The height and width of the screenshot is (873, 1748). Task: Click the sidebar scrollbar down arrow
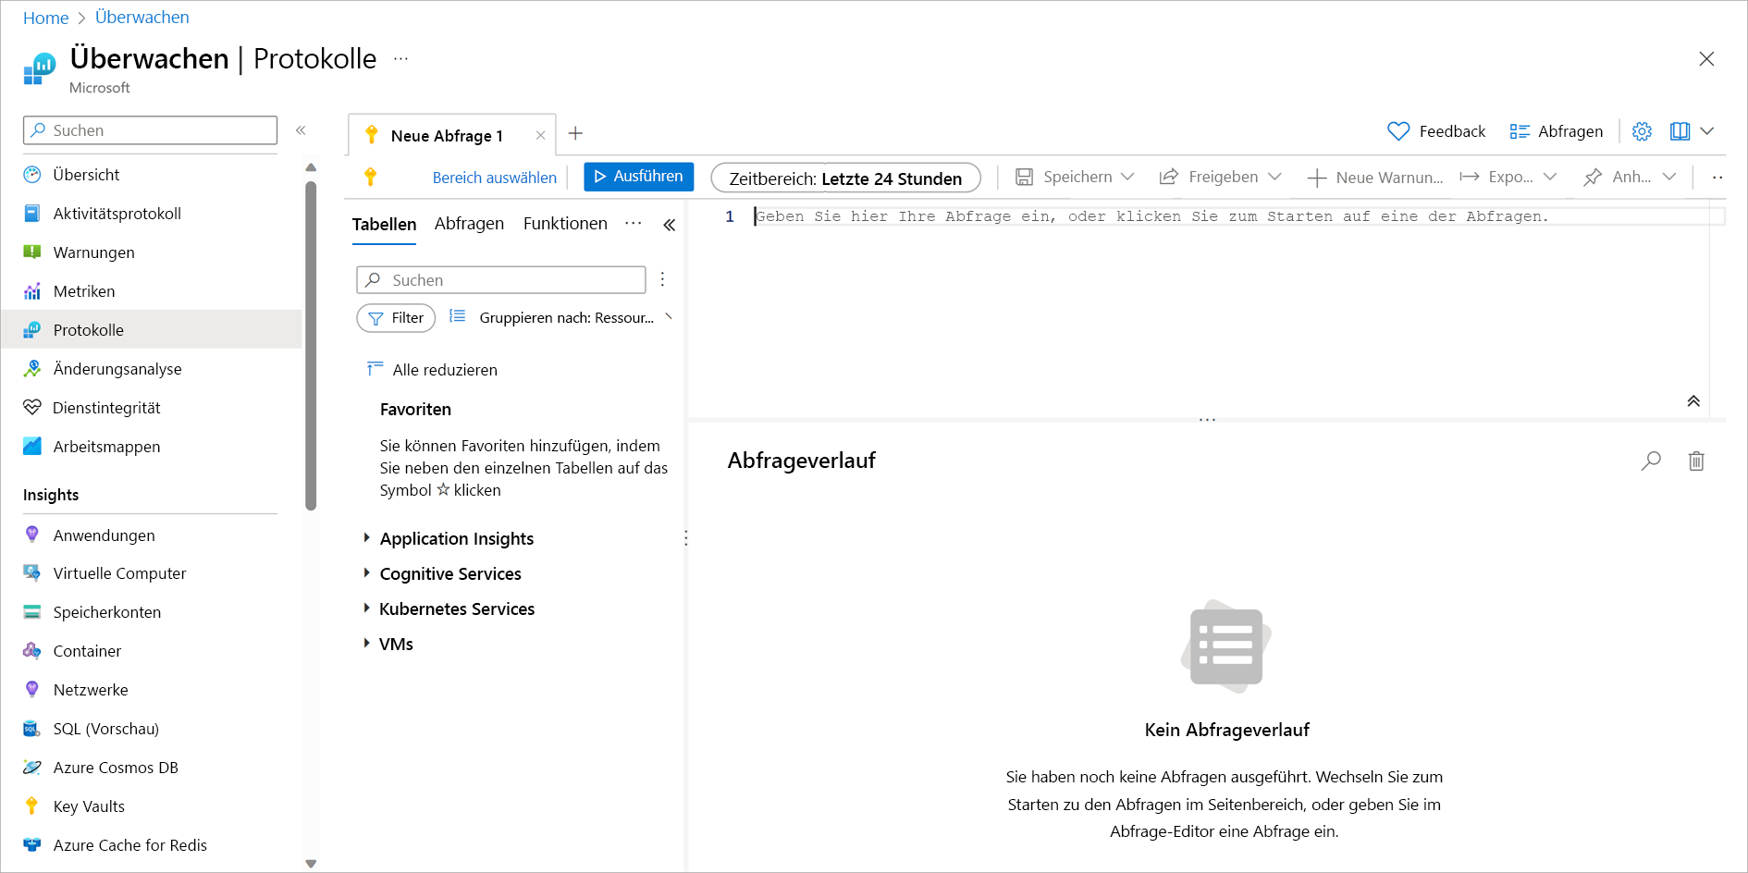click(x=311, y=864)
